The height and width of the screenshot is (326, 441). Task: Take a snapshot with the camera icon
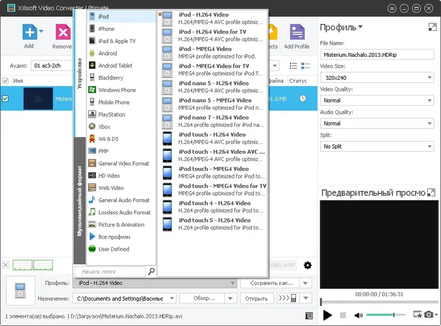point(429,315)
